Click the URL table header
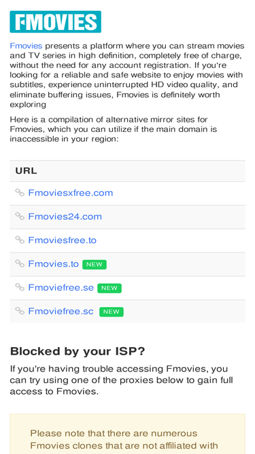Viewport: 255px width, 454px height. pos(127,171)
